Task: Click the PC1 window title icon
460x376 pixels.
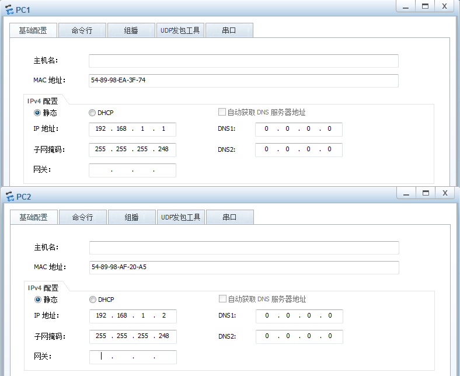Action: click(x=9, y=10)
